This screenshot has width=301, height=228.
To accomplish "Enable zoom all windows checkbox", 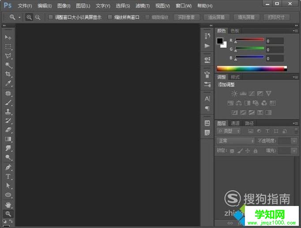I will [x=109, y=17].
